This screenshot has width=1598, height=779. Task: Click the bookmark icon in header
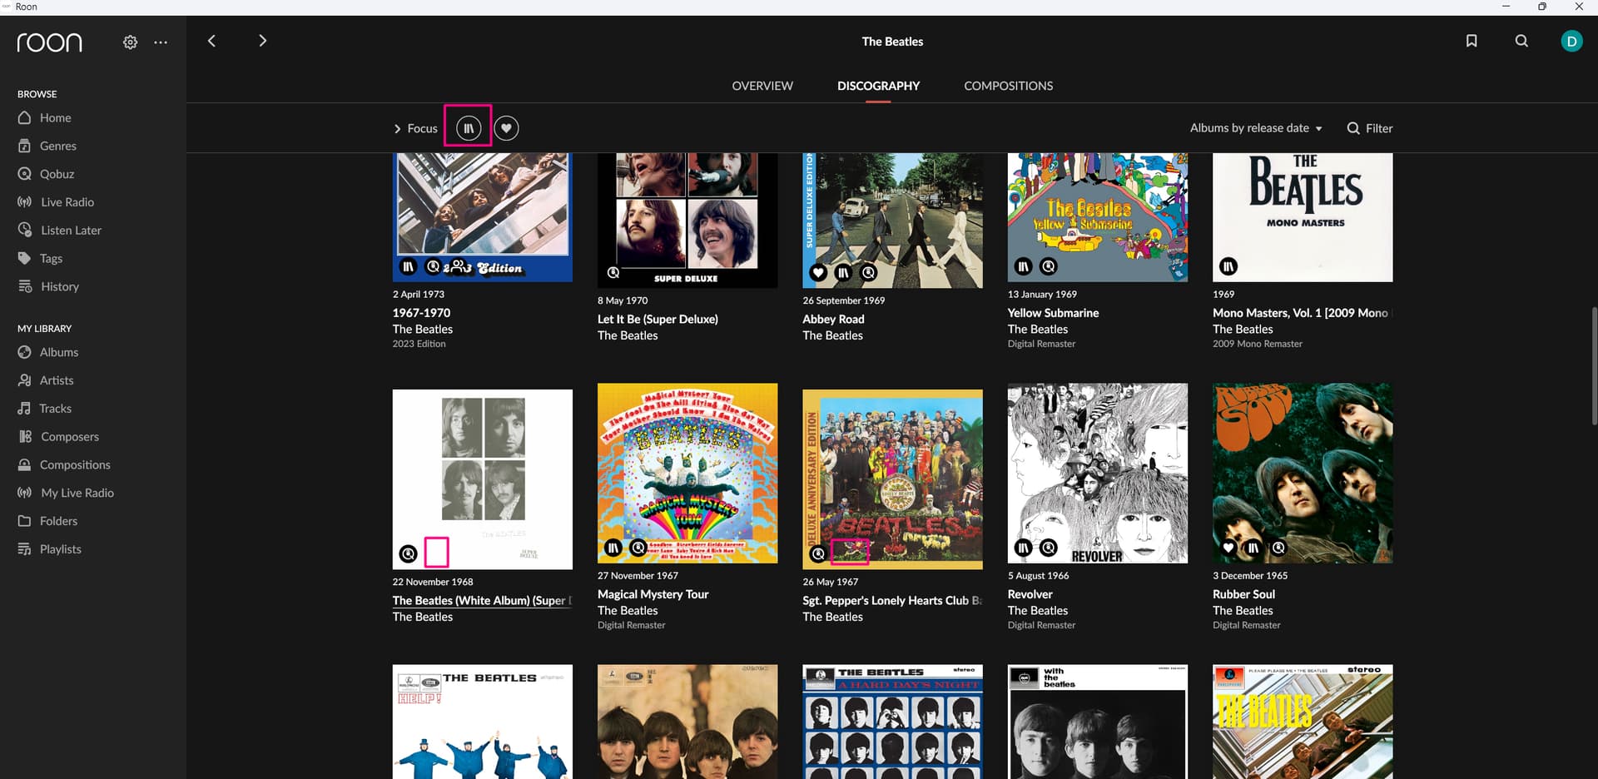point(1471,41)
